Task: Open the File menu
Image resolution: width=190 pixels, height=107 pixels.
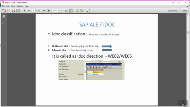Action: [x=3, y=6]
